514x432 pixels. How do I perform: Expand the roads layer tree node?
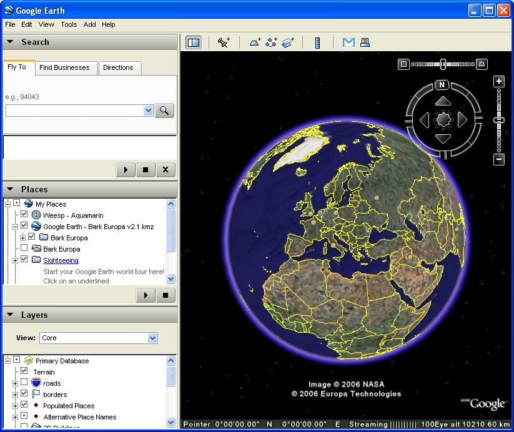pos(15,383)
